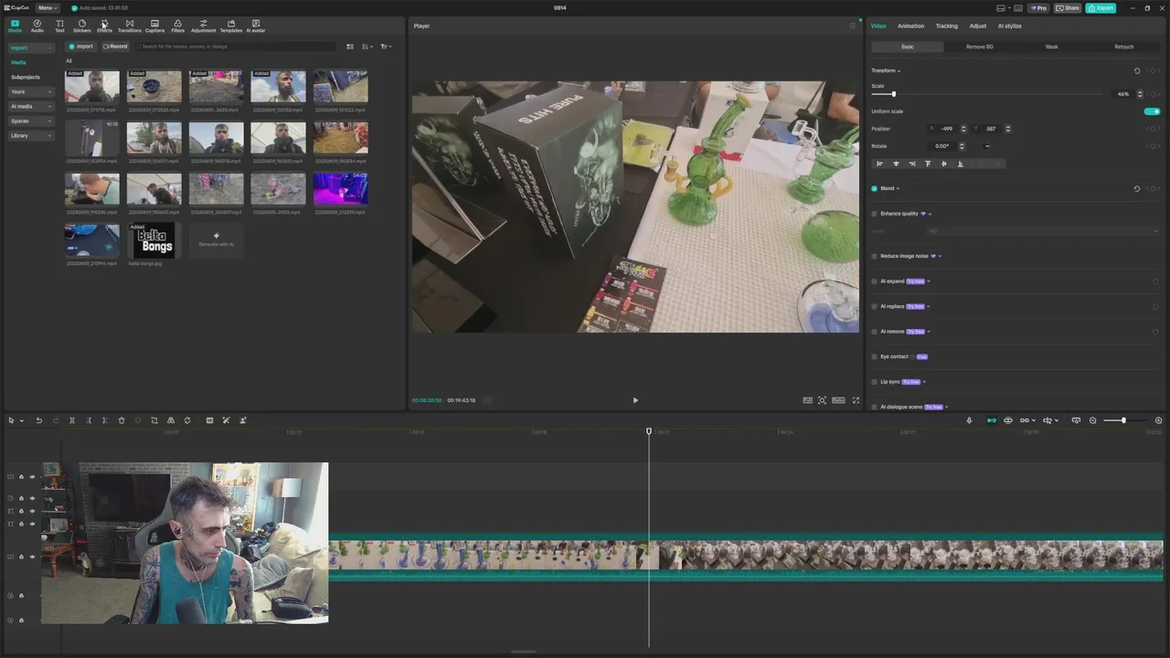Click the microphone record voiceover icon
1170x658 pixels.
(x=969, y=420)
